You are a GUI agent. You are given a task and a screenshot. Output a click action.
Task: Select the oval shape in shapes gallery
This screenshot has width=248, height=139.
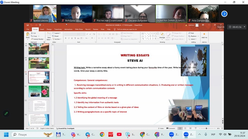click(x=153, y=34)
